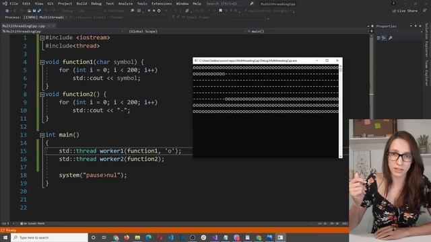Click the console window vertical scrollbar
Screen dimensions: 431x242
coord(341,111)
